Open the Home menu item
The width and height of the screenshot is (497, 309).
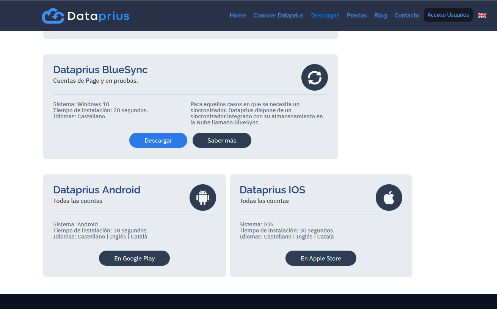pos(237,15)
